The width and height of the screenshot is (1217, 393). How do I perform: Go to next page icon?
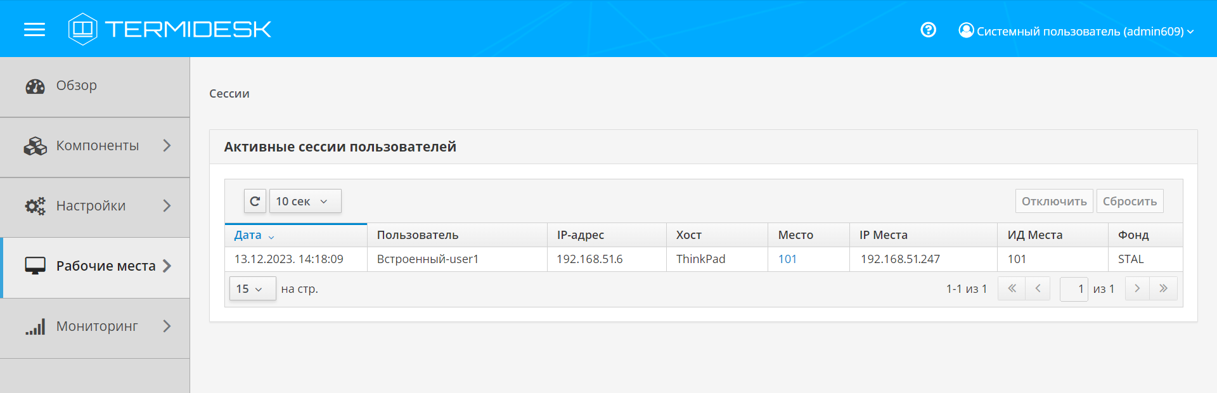1137,288
